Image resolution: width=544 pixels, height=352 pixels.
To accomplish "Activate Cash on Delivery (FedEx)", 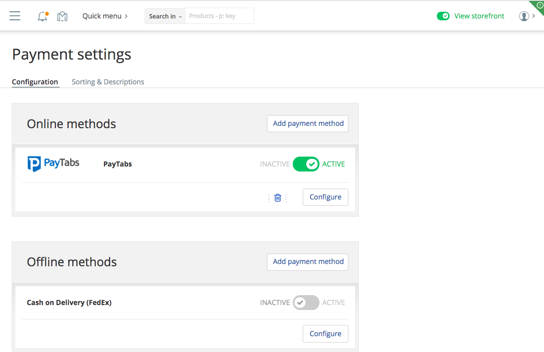I will click(x=305, y=302).
